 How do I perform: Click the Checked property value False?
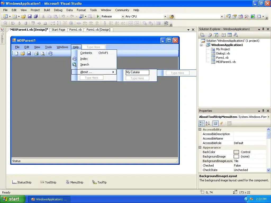click(250, 165)
